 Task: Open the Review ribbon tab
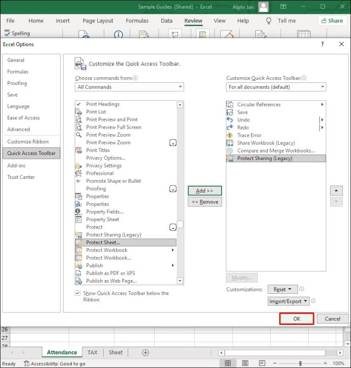193,21
